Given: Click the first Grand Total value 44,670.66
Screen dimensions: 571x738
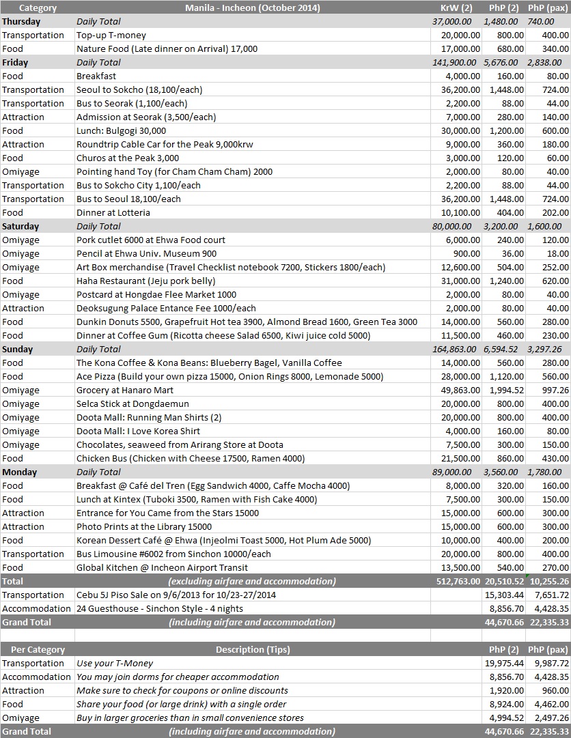Looking at the screenshot, I should 504,622.
